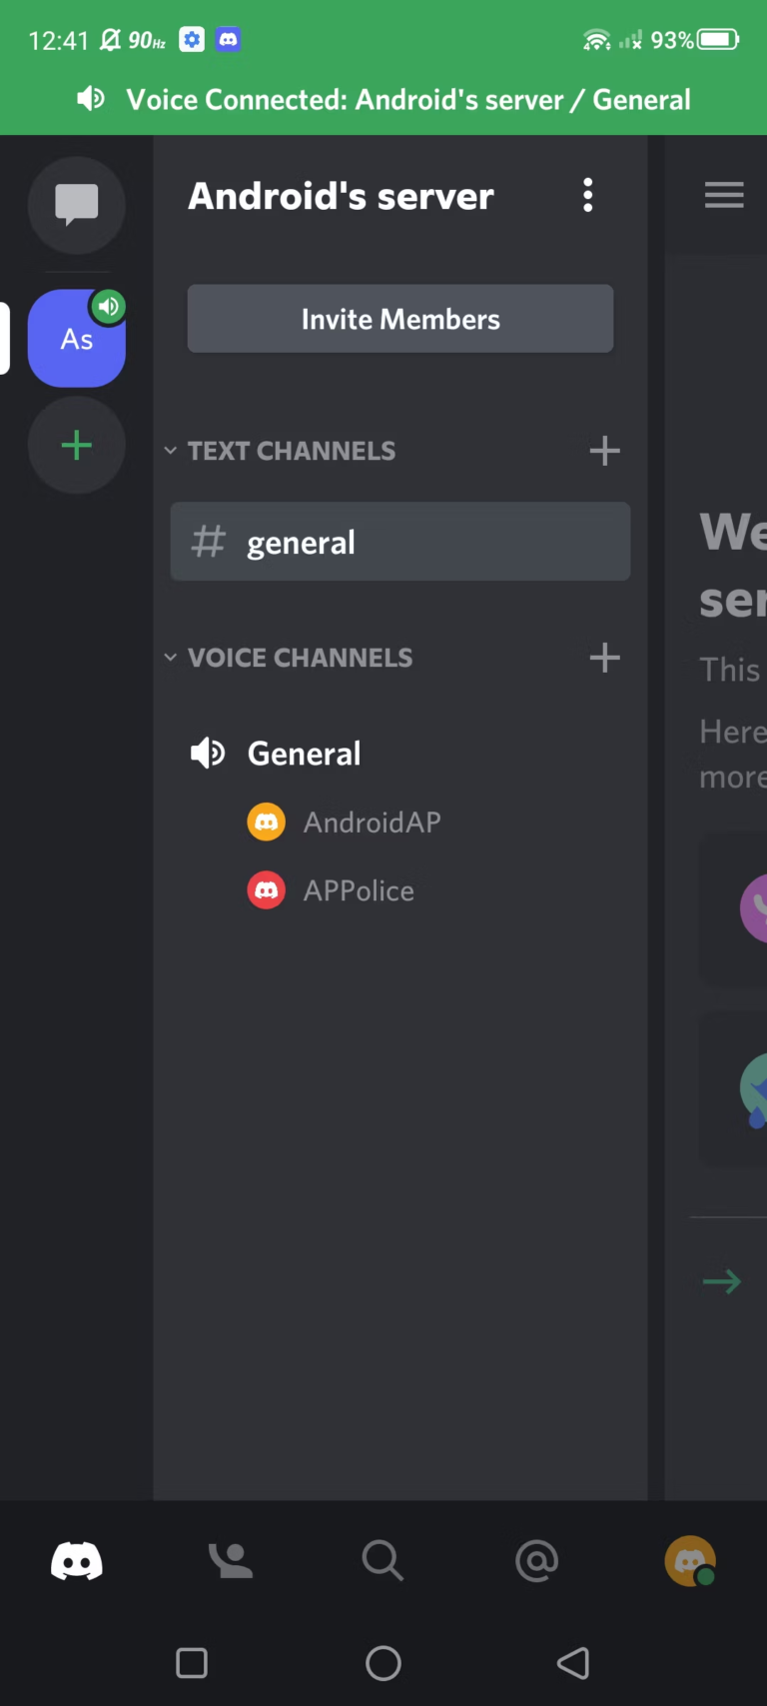Screen dimensions: 767x1706
Task: Open your profile avatar in bottom bar
Action: 690,1560
